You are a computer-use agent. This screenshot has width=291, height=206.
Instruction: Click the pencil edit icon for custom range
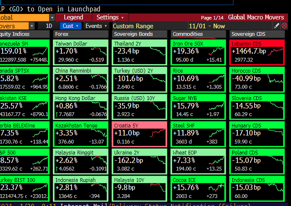pos(277,26)
